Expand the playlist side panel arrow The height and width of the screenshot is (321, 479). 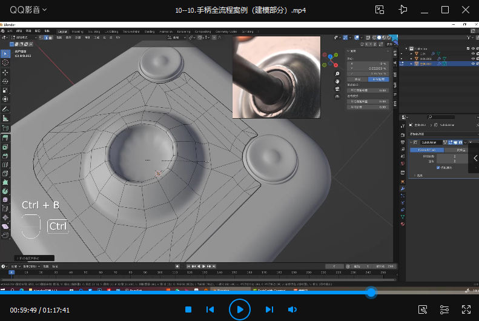click(x=475, y=158)
